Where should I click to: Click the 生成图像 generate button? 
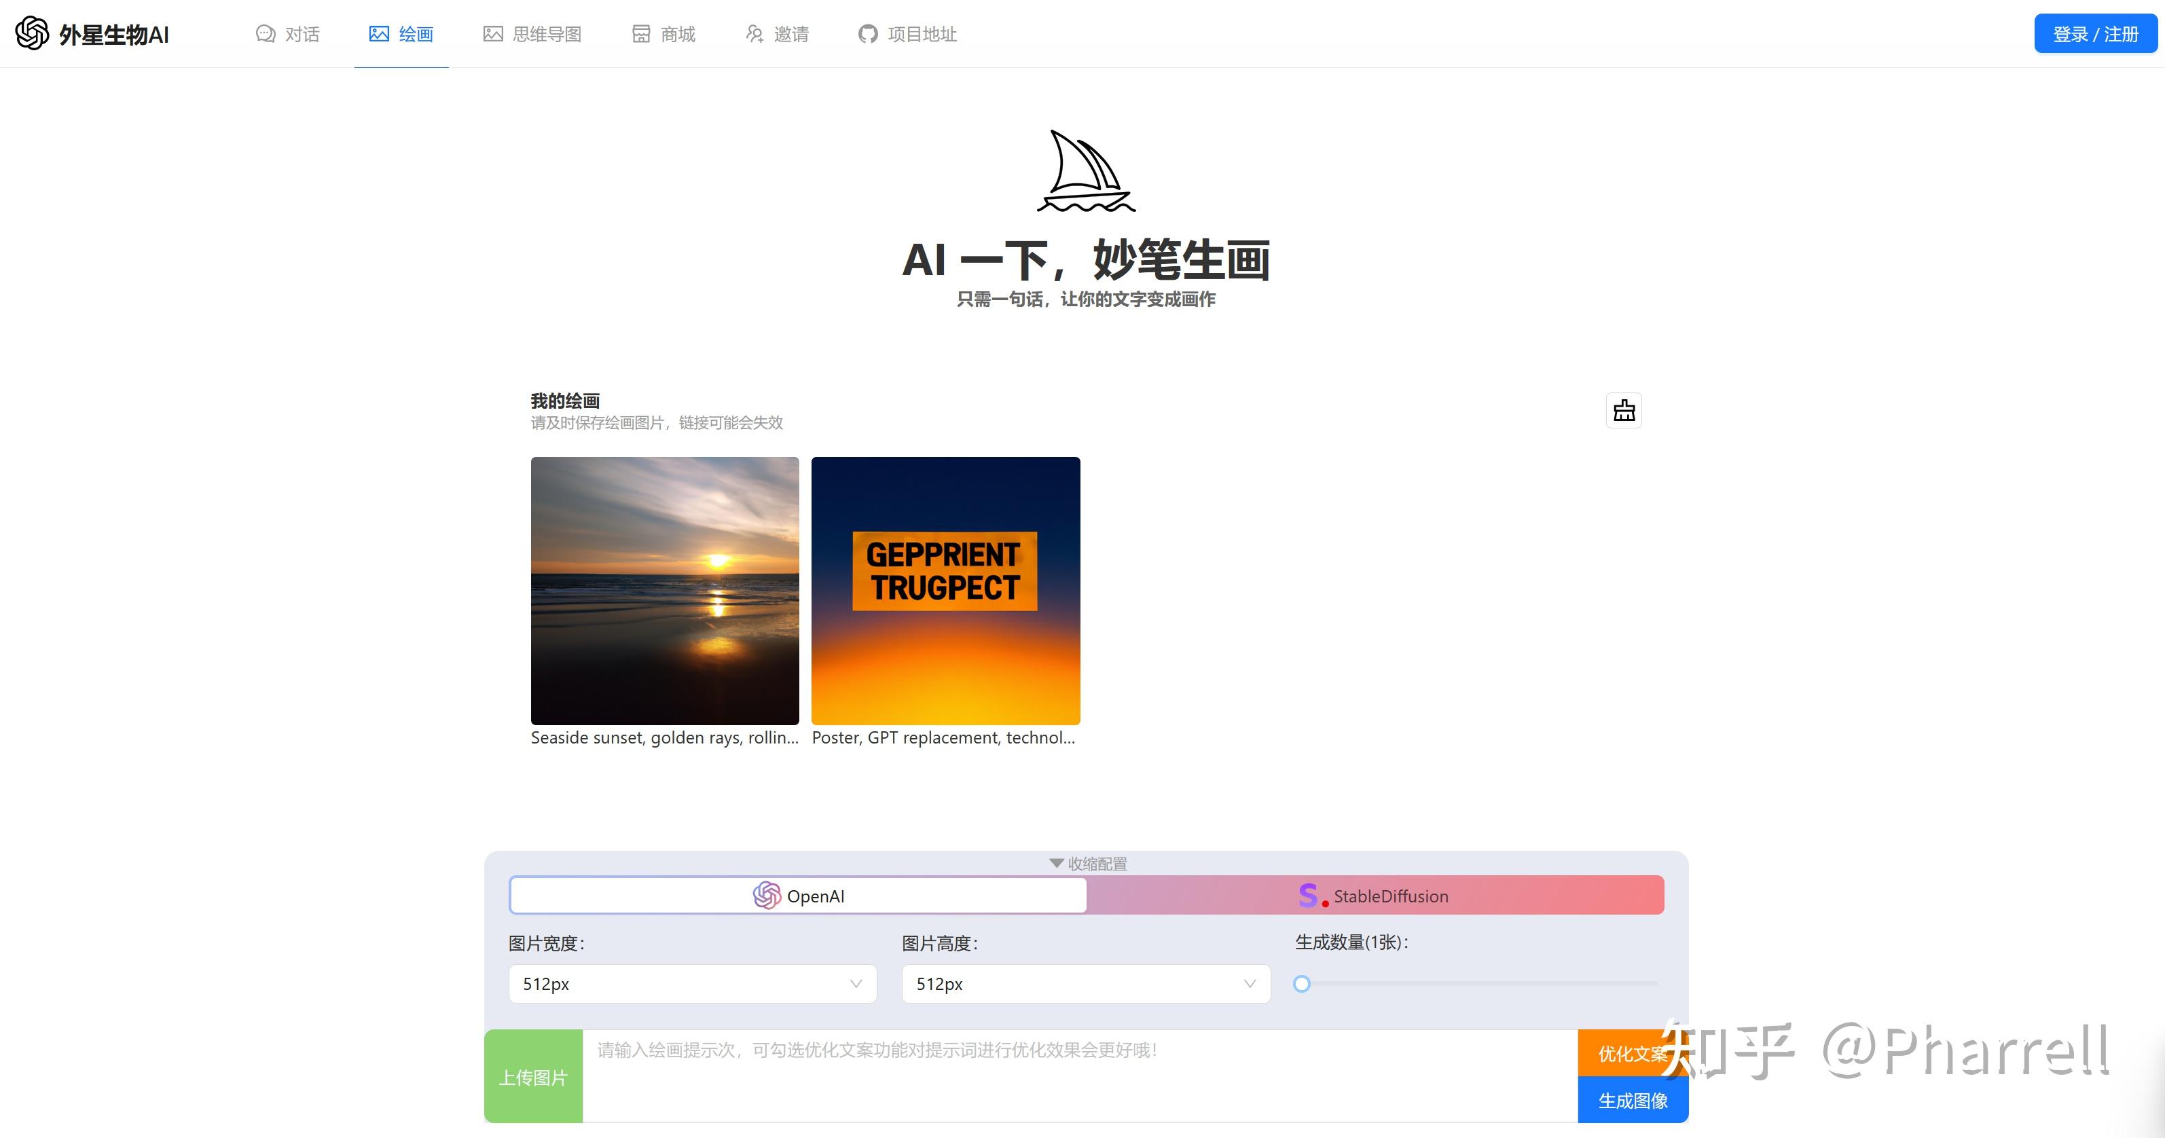click(x=1632, y=1100)
